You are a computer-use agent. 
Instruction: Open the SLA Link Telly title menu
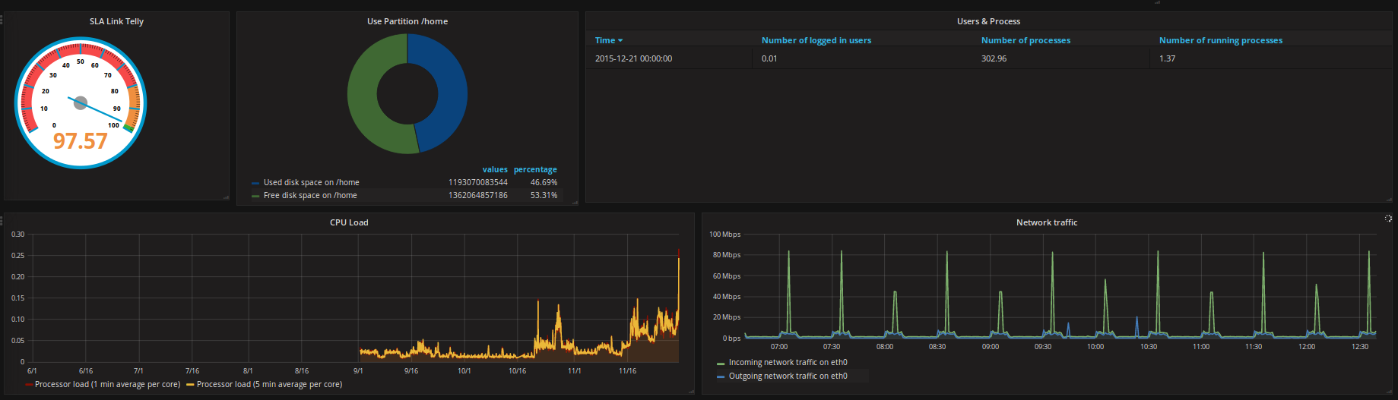coord(116,21)
